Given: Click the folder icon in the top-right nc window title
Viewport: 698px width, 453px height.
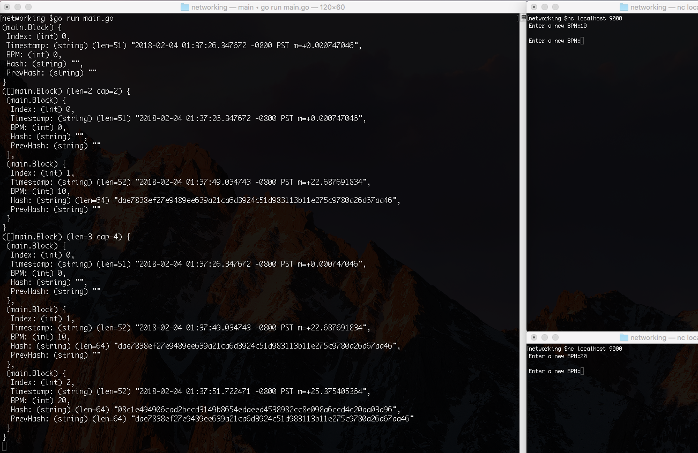Looking at the screenshot, I should click(x=623, y=7).
